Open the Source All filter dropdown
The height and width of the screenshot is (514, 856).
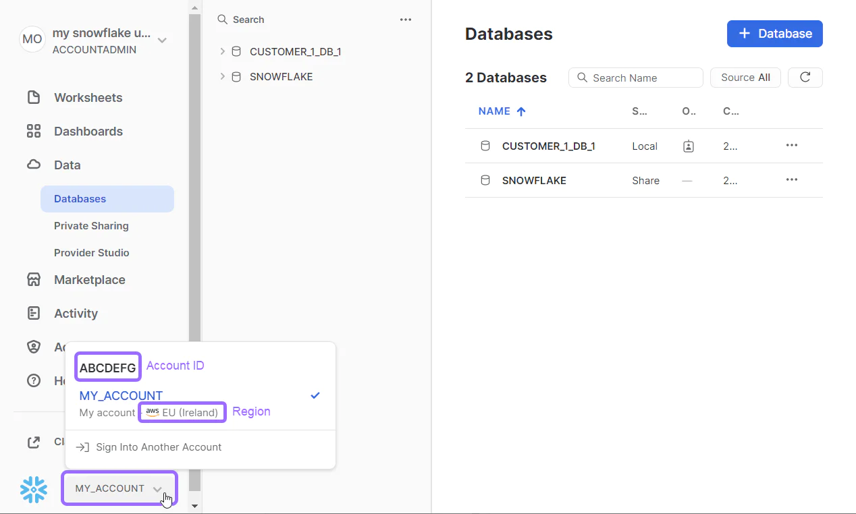(745, 78)
